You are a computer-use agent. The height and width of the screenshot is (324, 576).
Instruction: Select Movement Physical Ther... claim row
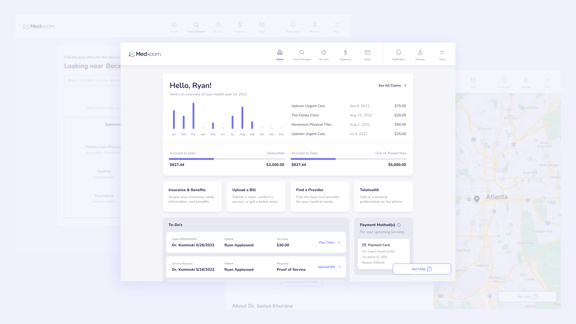(x=349, y=125)
